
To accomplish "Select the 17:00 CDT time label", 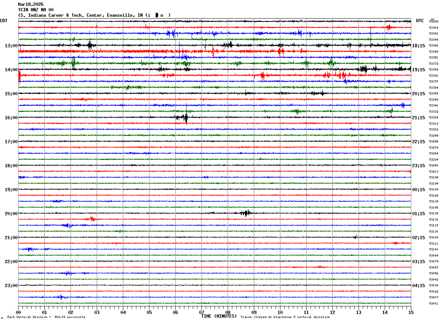I will (11, 142).
